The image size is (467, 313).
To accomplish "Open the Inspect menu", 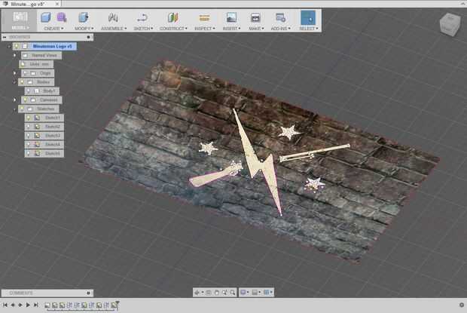I will point(205,29).
